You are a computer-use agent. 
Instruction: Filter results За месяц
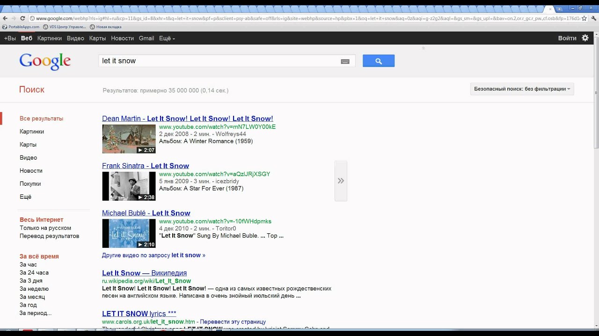(x=32, y=297)
